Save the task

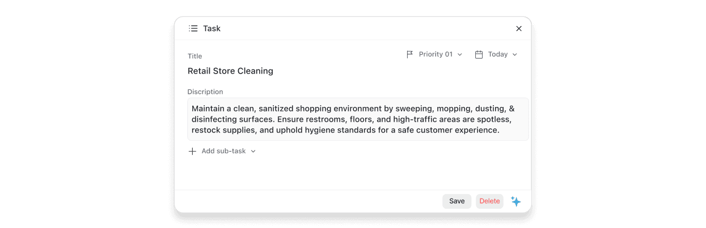456,201
